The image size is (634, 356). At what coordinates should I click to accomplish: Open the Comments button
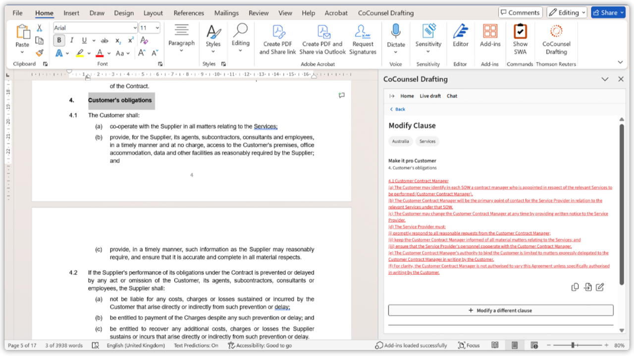point(521,13)
